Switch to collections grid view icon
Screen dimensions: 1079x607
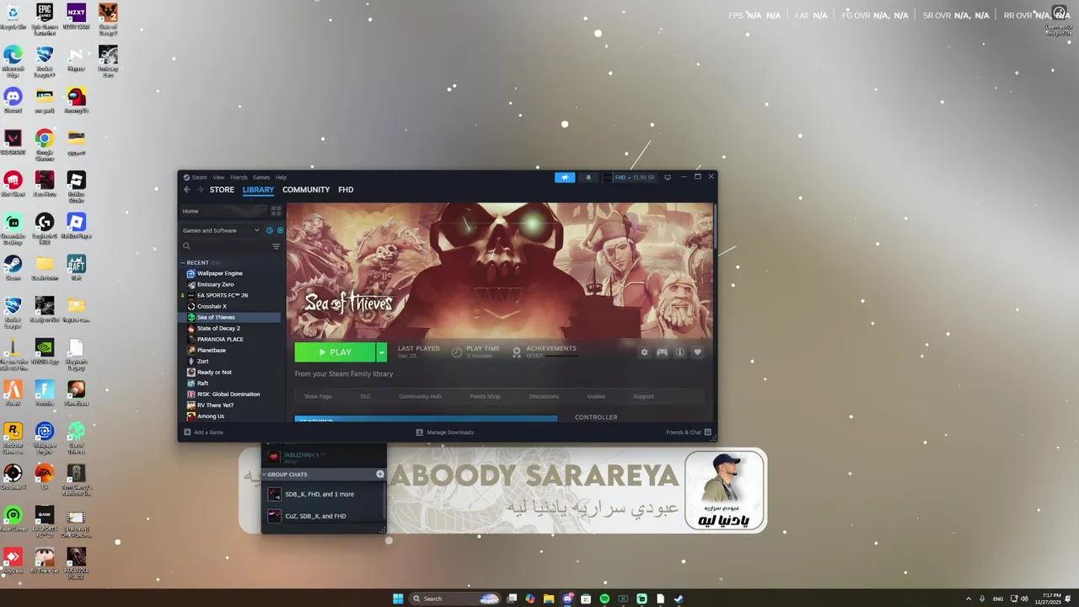(x=276, y=211)
